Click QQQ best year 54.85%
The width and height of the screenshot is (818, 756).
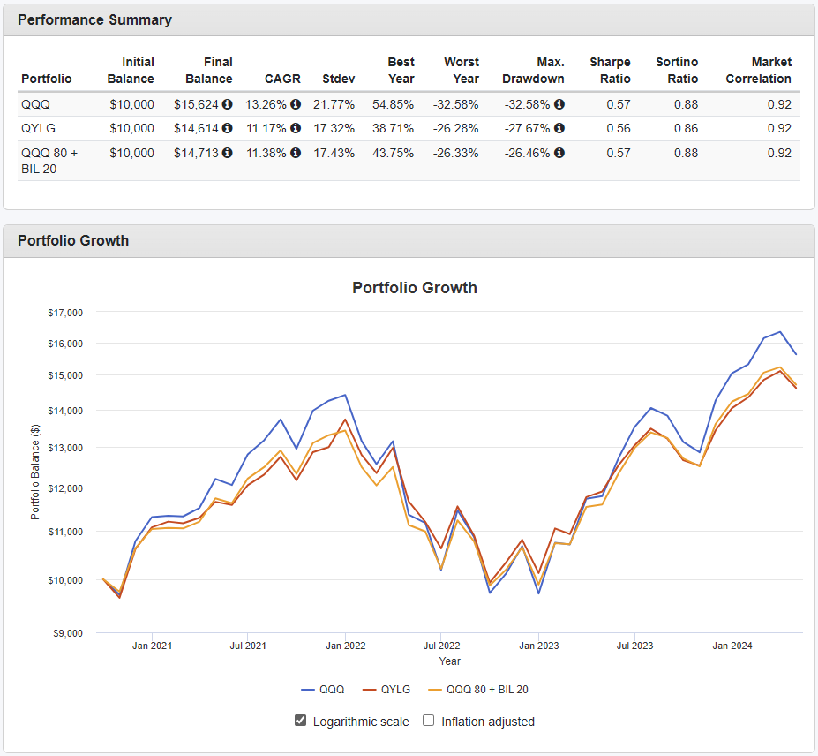393,104
